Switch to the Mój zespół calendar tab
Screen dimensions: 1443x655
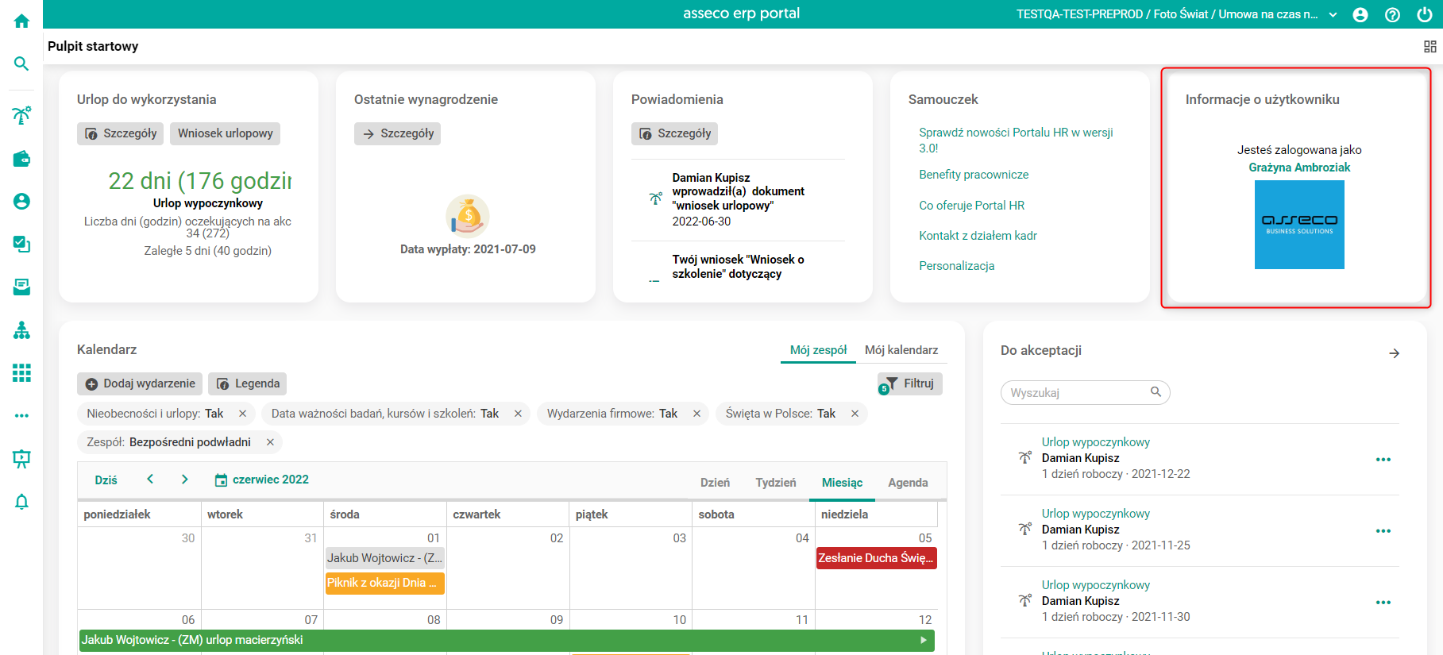click(818, 350)
